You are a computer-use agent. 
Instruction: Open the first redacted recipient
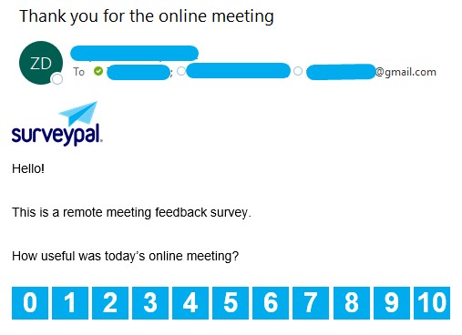(x=139, y=72)
